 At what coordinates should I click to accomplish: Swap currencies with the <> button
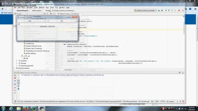(47, 21)
